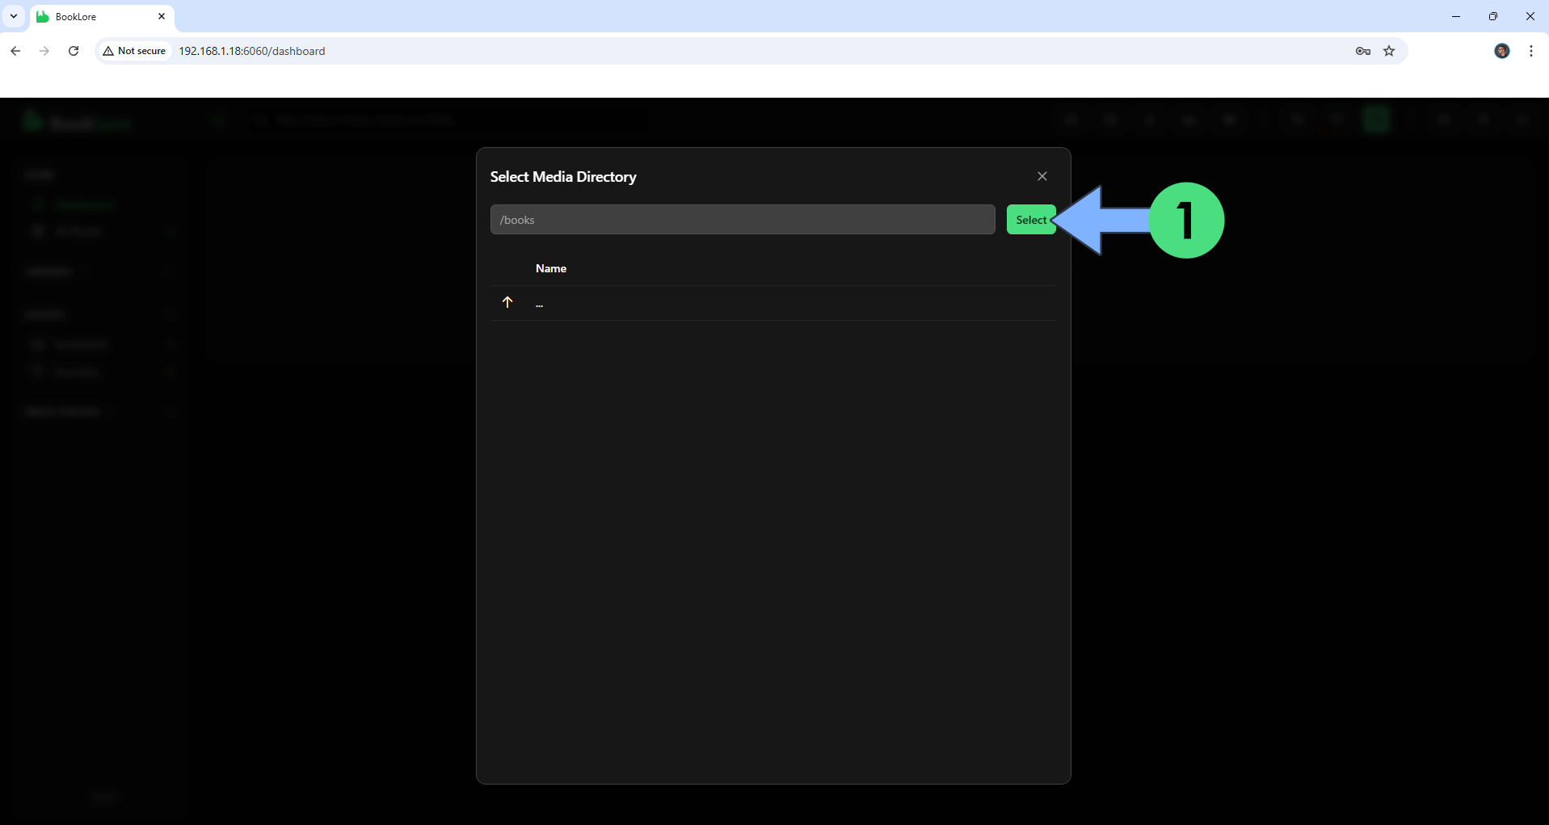Switch to the BookLore browser tab
The width and height of the screenshot is (1549, 825).
(89, 16)
